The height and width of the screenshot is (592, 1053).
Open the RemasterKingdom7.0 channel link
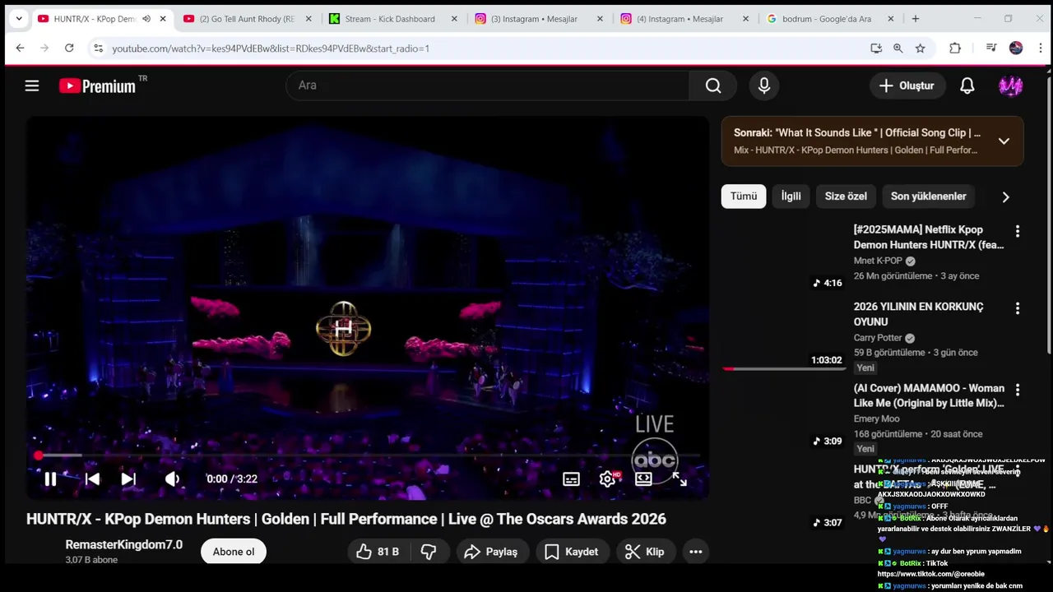pos(124,544)
